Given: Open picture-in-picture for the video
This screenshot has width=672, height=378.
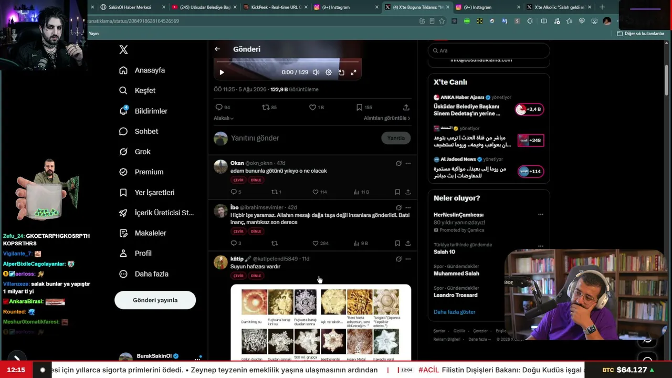Looking at the screenshot, I should click(x=341, y=72).
